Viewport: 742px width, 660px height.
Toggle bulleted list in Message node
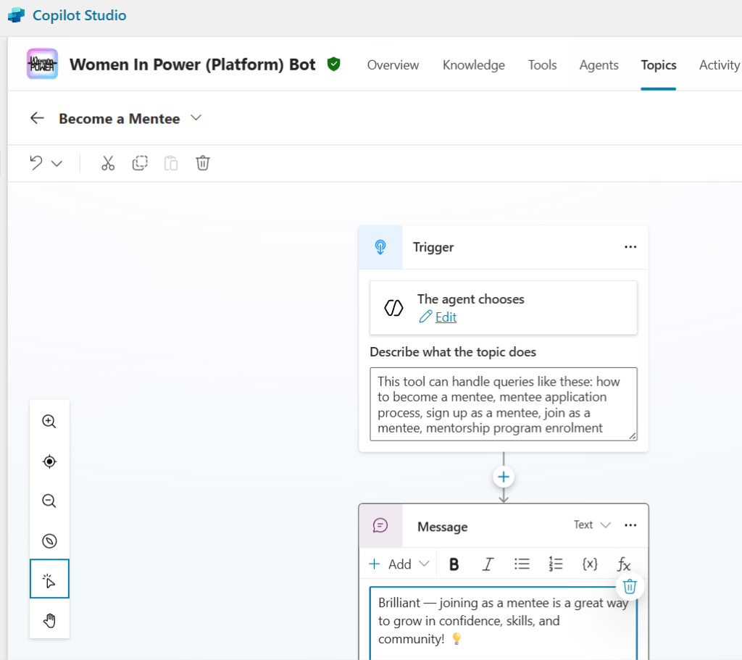[522, 564]
